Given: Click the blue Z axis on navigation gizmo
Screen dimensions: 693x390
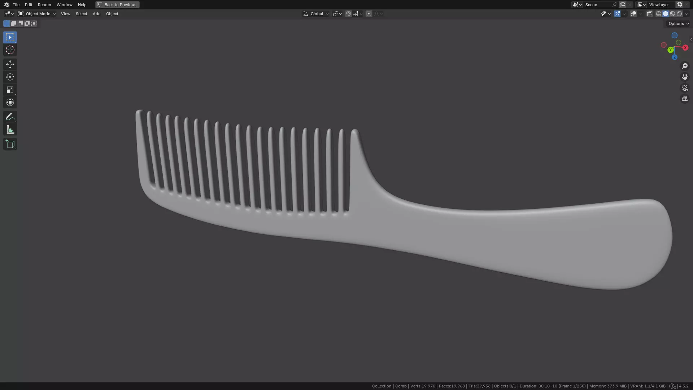Looking at the screenshot, I should pos(674,57).
